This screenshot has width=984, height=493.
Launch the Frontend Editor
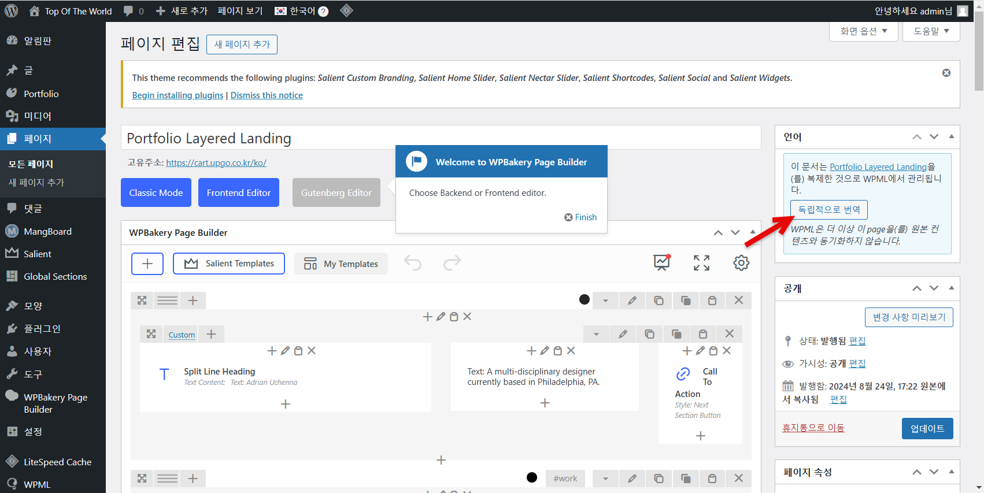click(x=239, y=192)
